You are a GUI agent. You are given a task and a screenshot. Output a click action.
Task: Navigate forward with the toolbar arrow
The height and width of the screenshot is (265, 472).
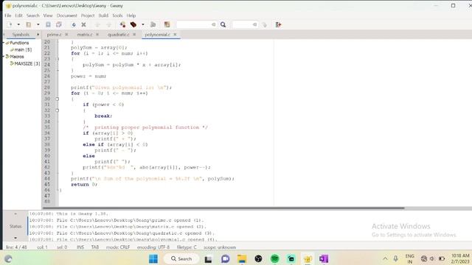click(109, 24)
